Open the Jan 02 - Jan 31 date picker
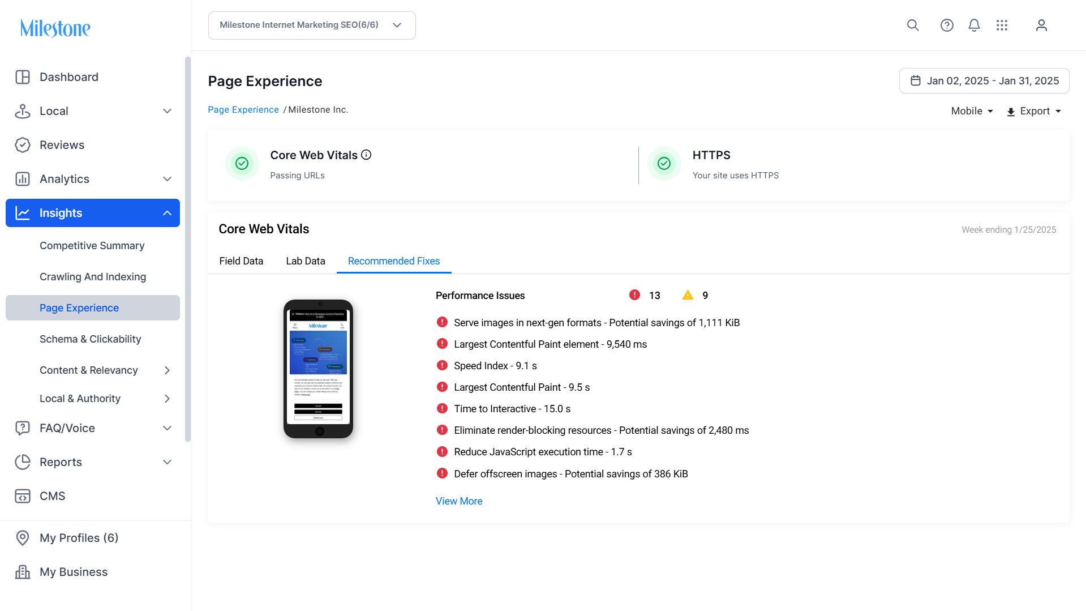Viewport: 1086px width, 611px height. coord(984,81)
